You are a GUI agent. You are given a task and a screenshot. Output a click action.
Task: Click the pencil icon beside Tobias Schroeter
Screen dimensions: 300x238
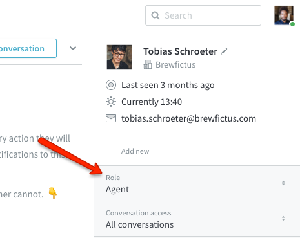[224, 51]
